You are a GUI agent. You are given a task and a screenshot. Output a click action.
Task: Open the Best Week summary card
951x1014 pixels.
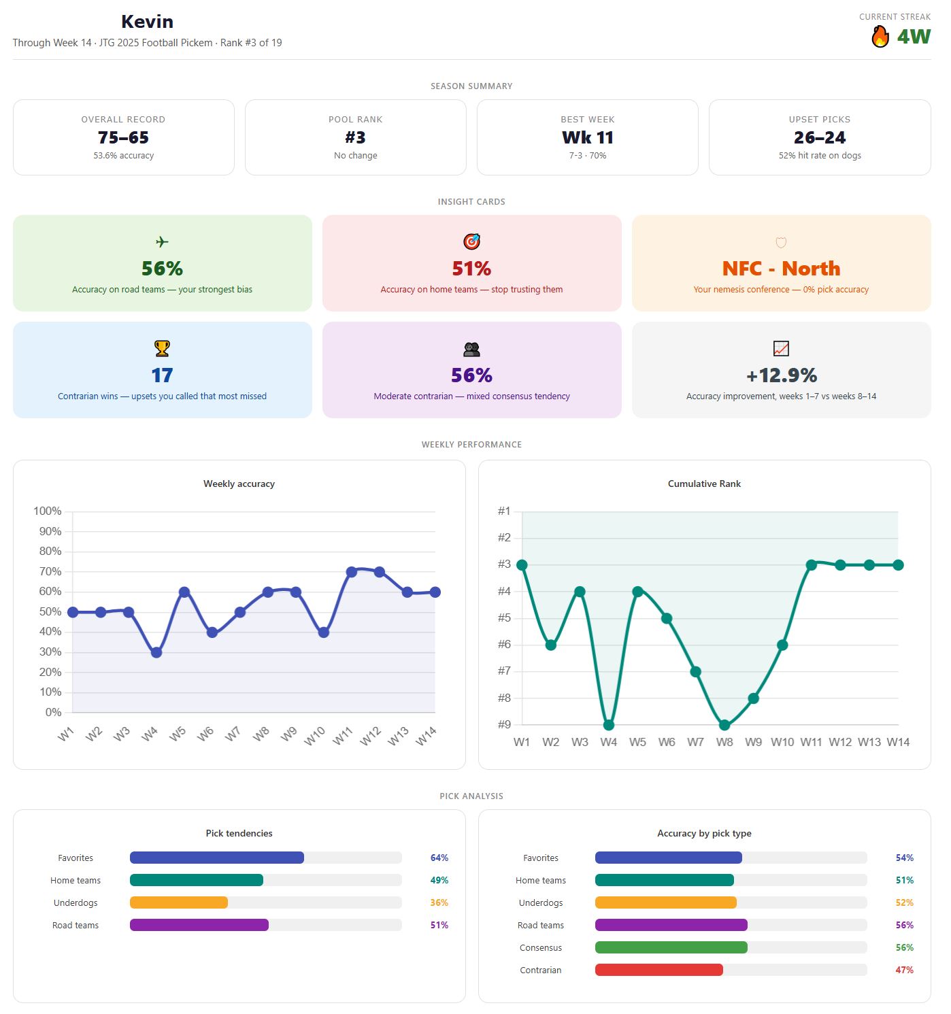[x=588, y=137]
